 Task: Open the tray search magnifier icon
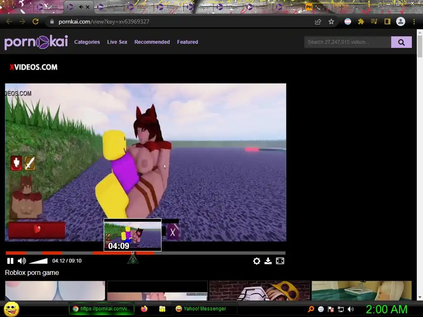[311, 309]
